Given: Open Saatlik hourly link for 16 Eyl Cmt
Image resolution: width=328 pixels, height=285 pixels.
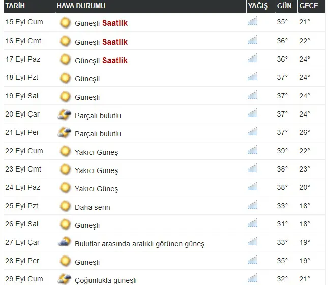Looking at the screenshot, I should tap(114, 42).
